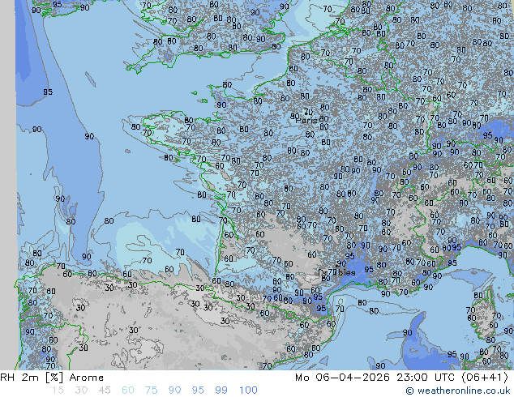This screenshot has height=397, width=514.
Task: Click the "RH 2m" parameter title
Action: tap(18, 378)
